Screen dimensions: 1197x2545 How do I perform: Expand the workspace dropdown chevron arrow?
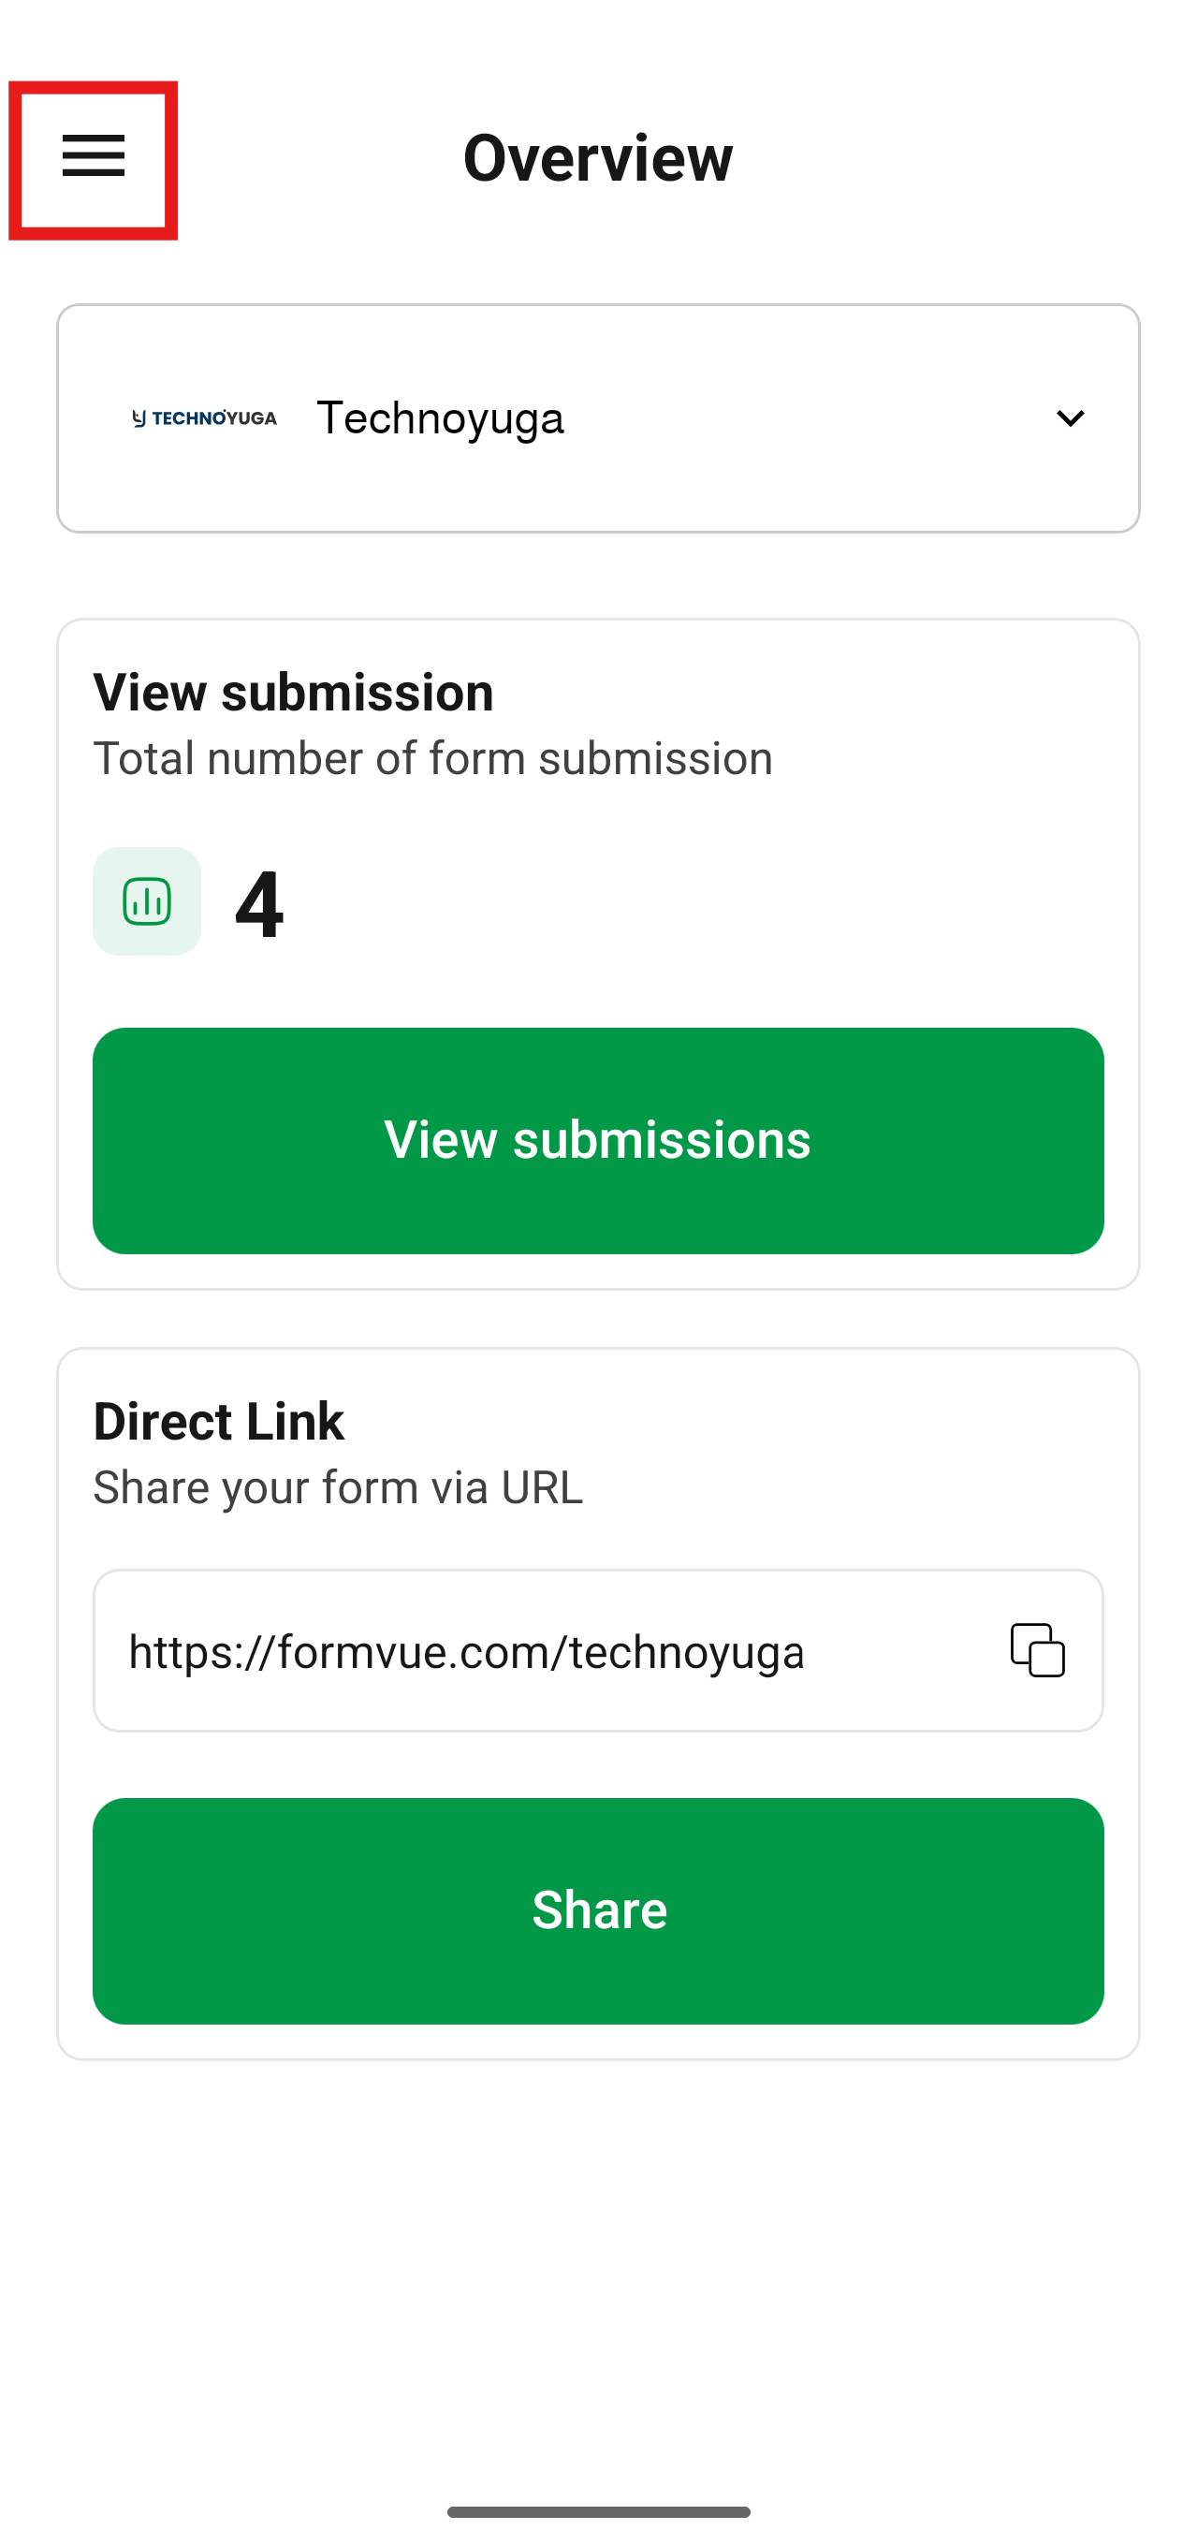coord(1070,417)
